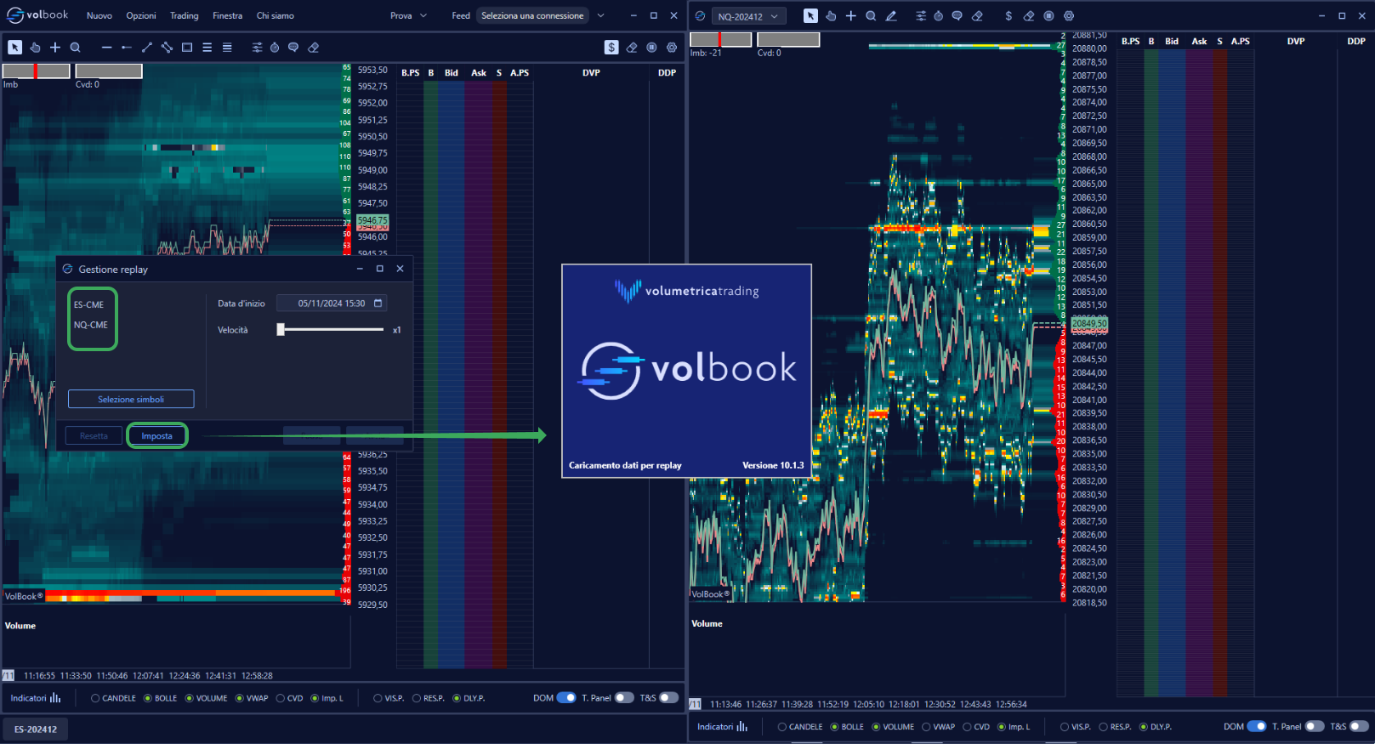This screenshot has height=744, width=1375.
Task: Select the trend line drawing tool in the ES toolbar
Action: pyautogui.click(x=146, y=48)
